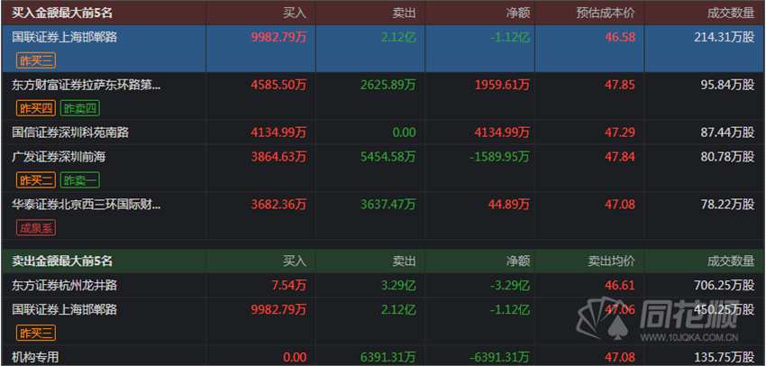Image resolution: width=766 pixels, height=366 pixels.
Task: Open 国联证券上海邯郸路 in the sell top-5 table
Action: pyautogui.click(x=65, y=309)
